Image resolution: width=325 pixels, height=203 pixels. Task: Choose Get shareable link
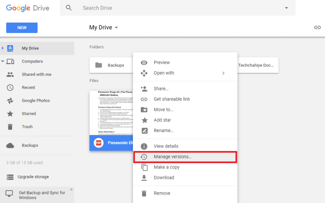click(172, 99)
